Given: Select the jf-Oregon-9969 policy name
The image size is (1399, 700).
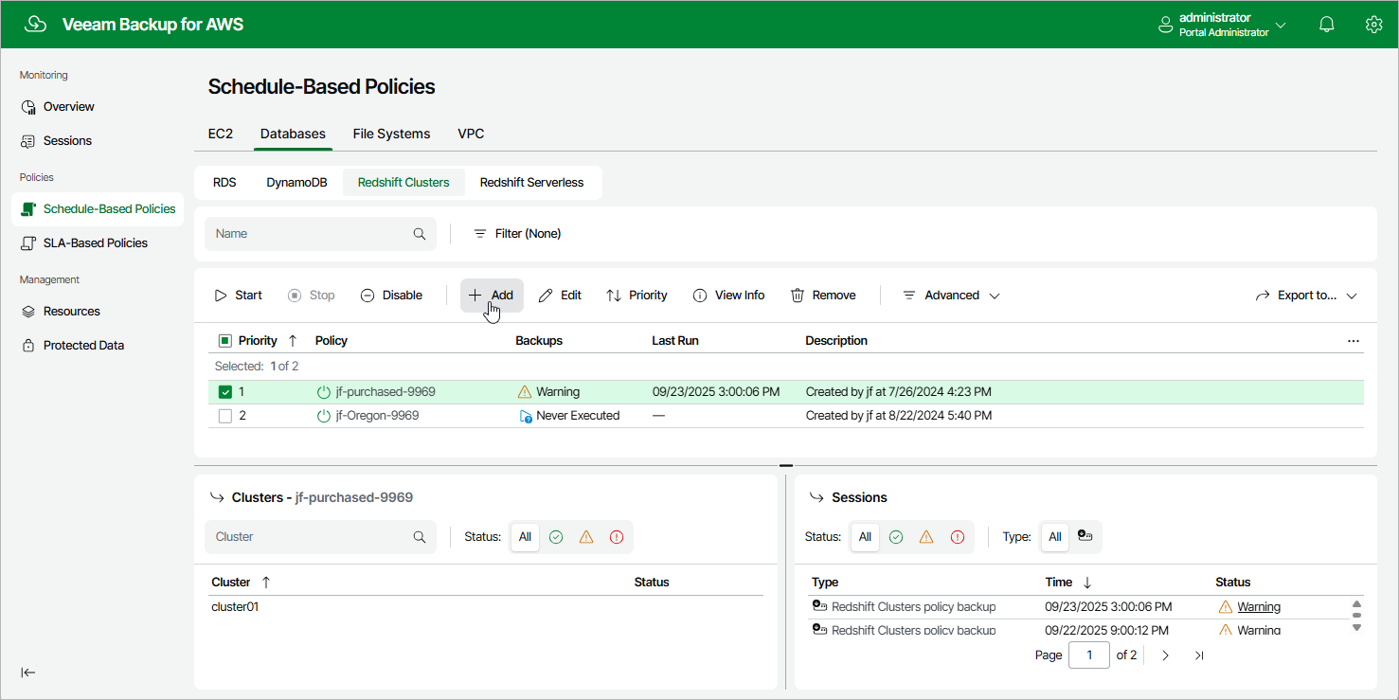Looking at the screenshot, I should (377, 416).
